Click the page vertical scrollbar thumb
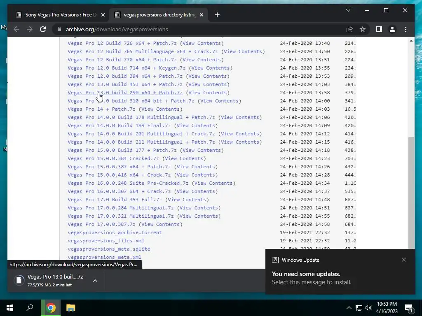 point(411,193)
